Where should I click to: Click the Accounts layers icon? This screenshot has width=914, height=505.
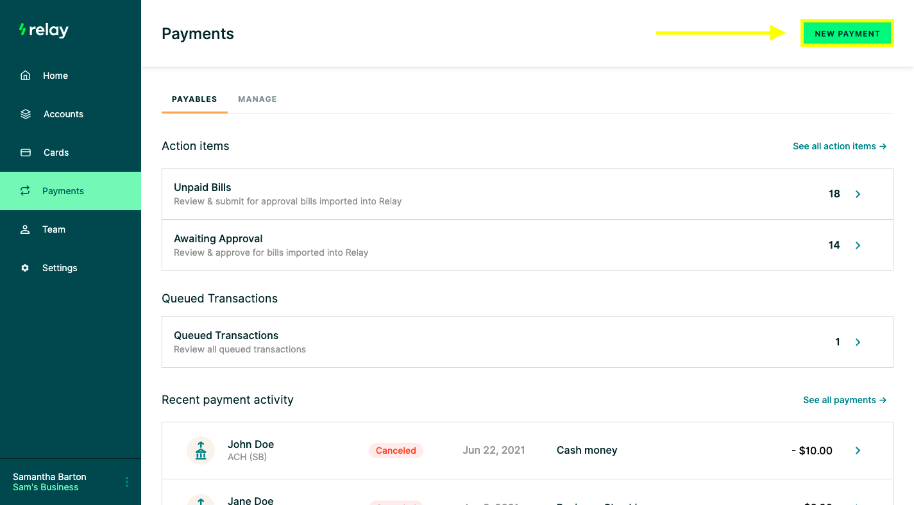(x=26, y=114)
